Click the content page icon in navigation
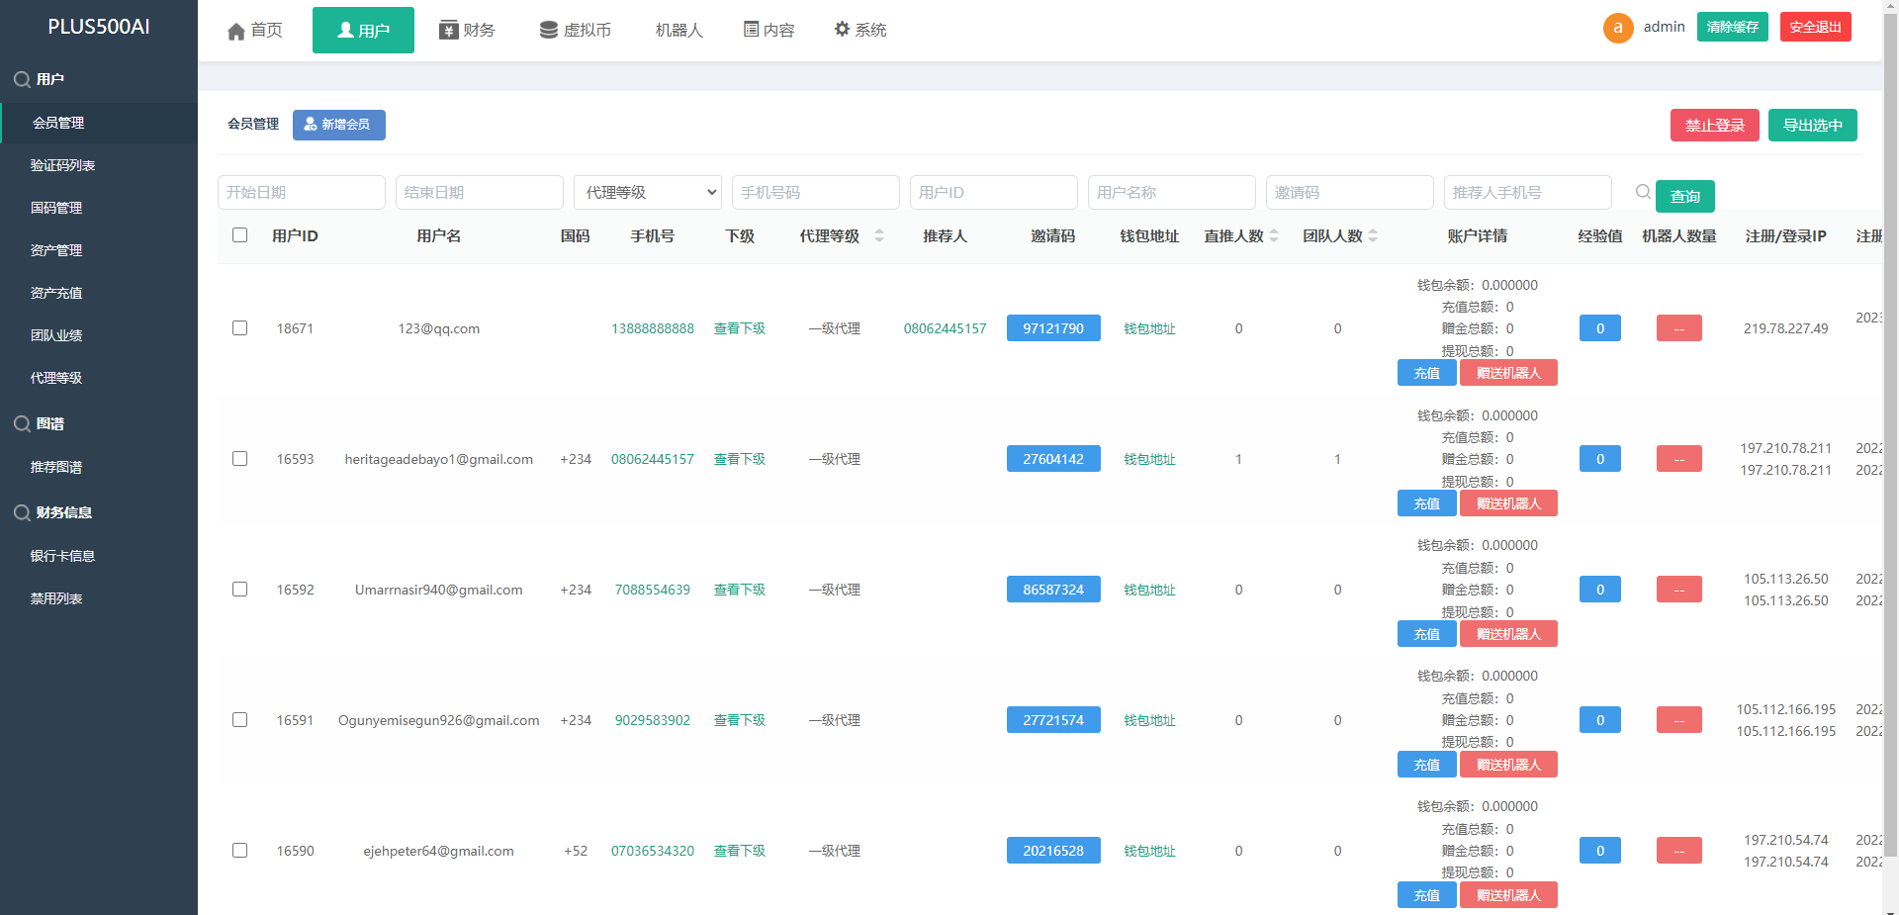The width and height of the screenshot is (1899, 915). point(752,31)
